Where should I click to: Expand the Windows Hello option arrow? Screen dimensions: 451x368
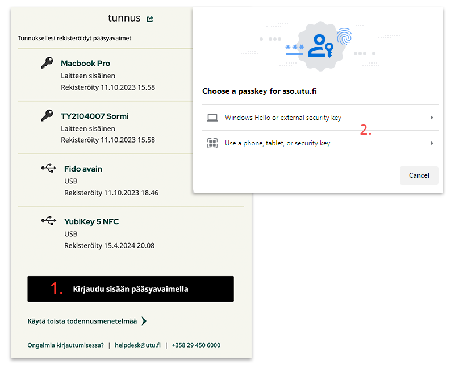tap(432, 118)
